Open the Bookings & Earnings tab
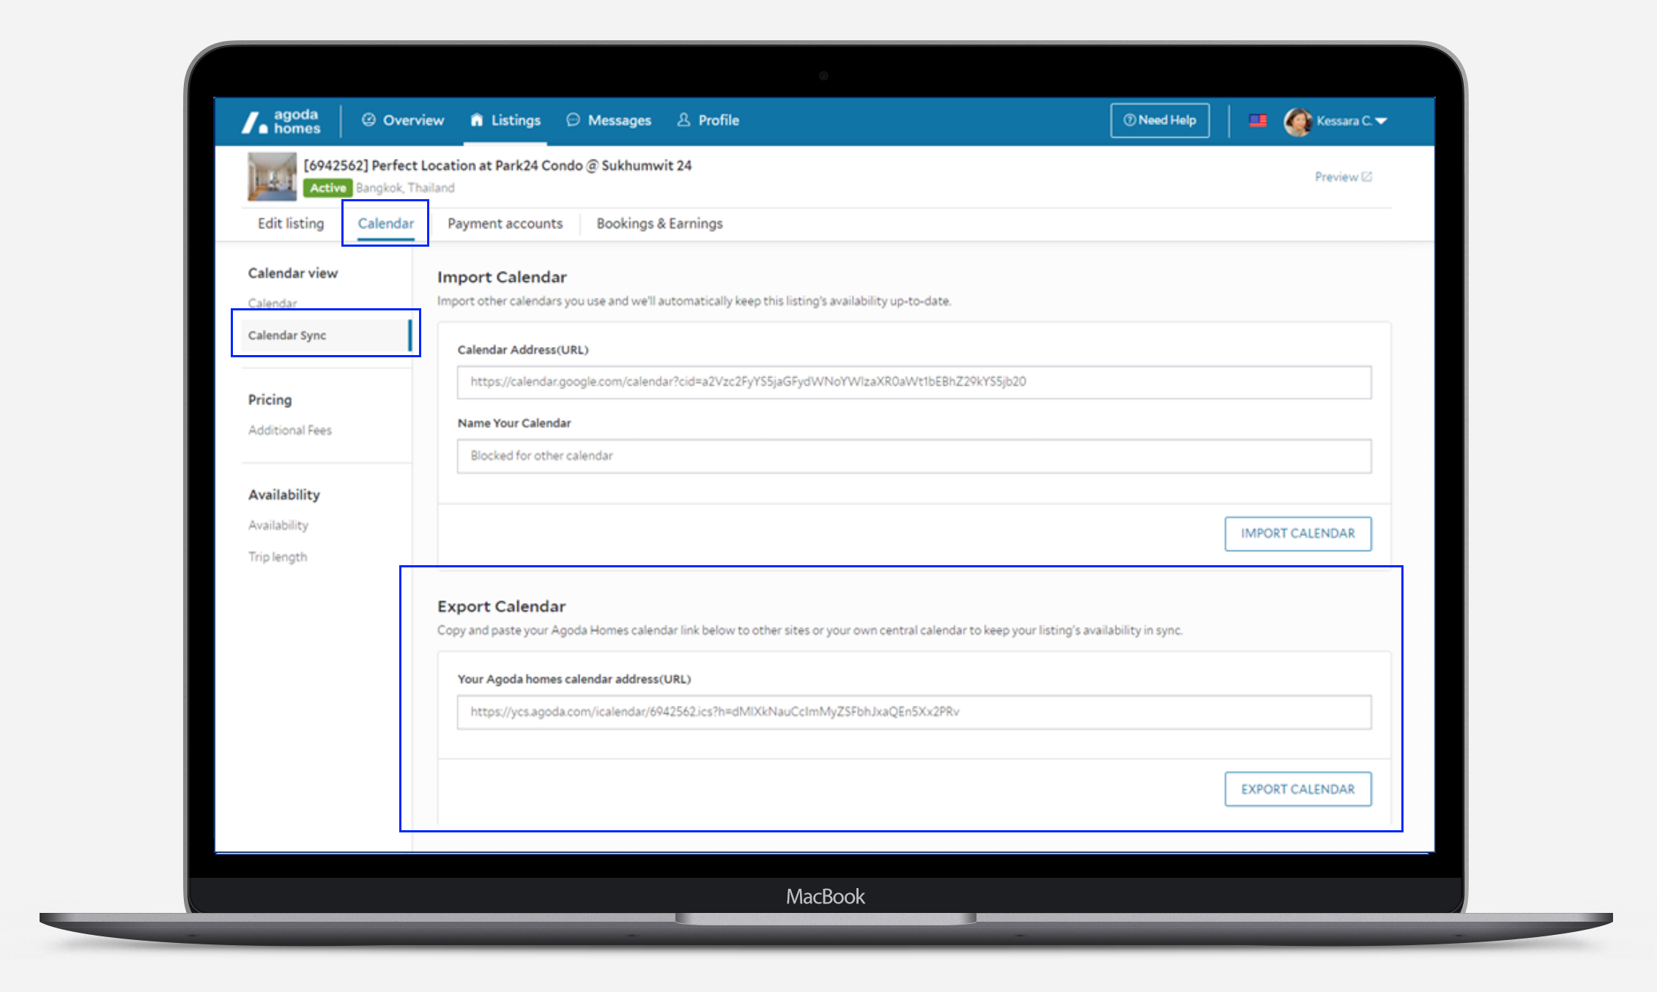The width and height of the screenshot is (1657, 992). coord(659,223)
